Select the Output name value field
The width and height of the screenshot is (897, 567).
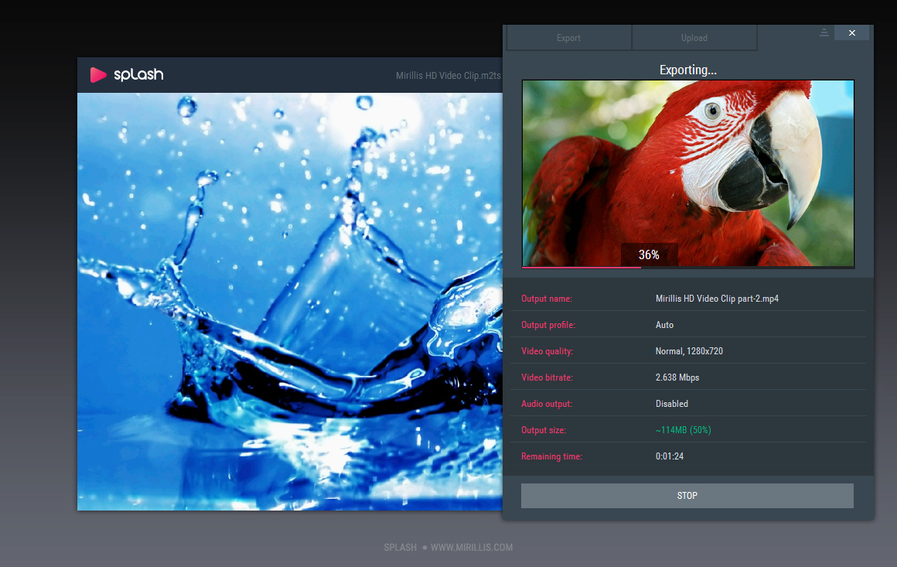point(717,299)
